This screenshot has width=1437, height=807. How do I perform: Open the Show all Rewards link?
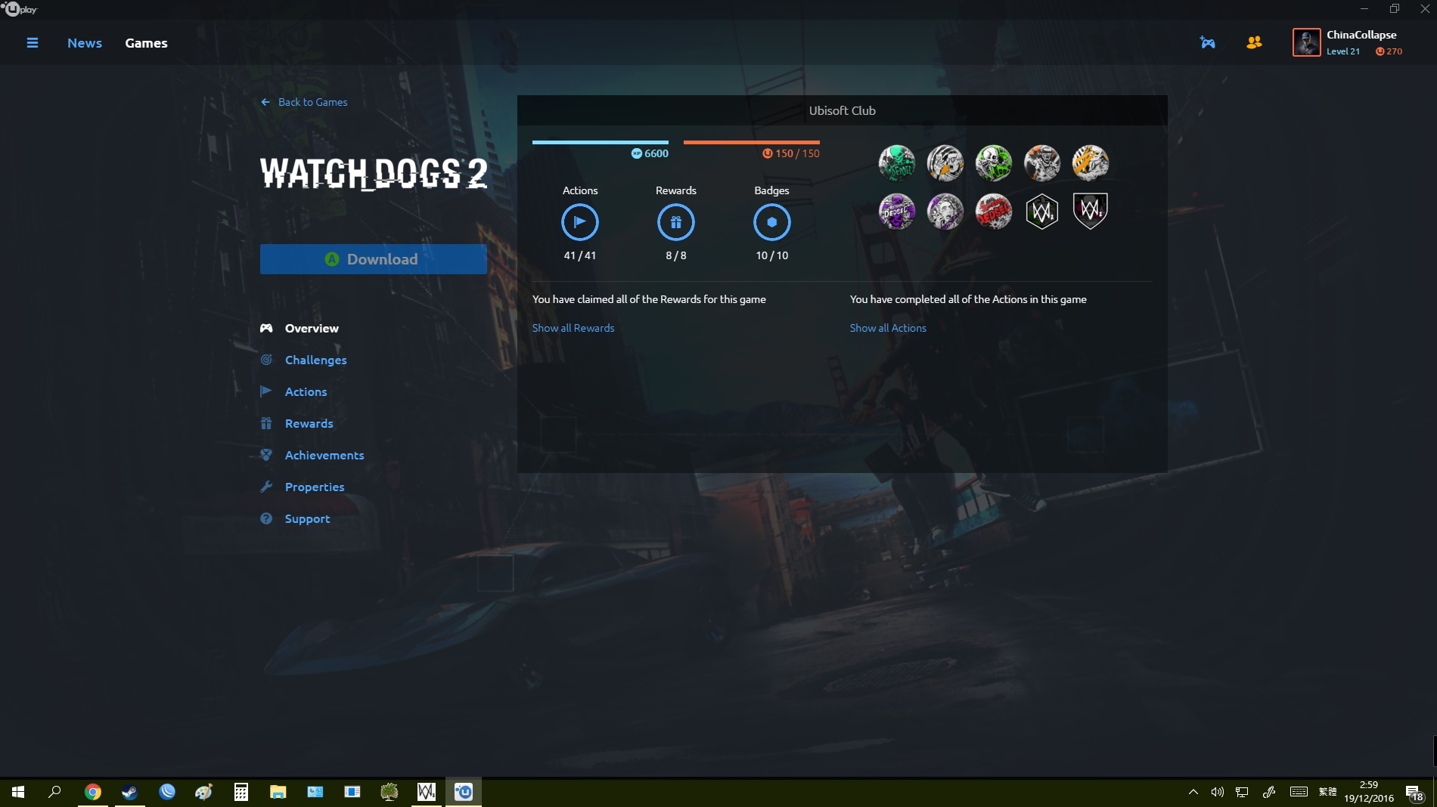[x=573, y=328]
